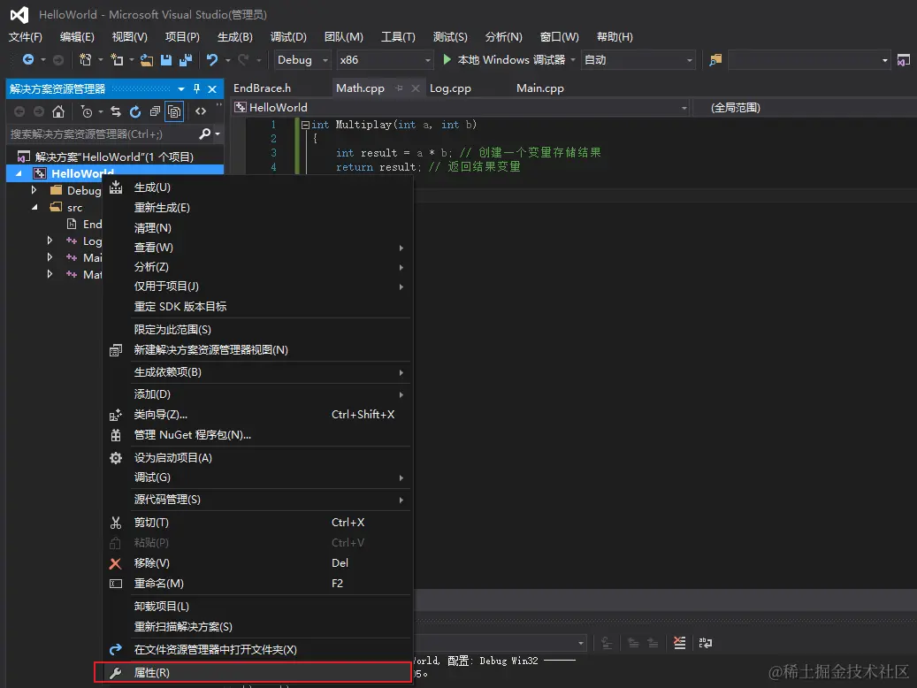Click the Save icon in toolbar
This screenshot has width=917, height=688.
coord(166,59)
